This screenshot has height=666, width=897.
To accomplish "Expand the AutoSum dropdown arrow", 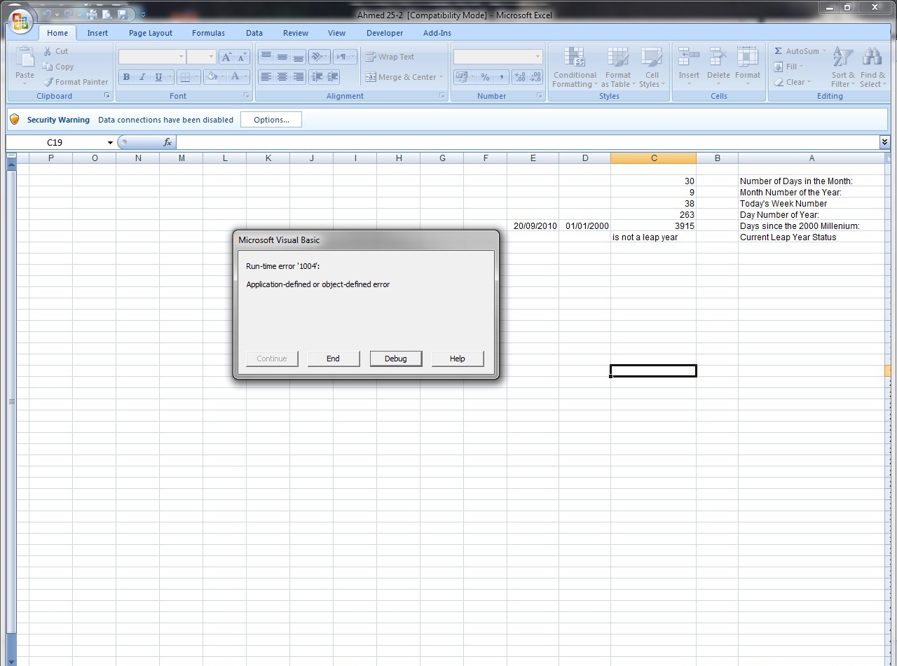I will tap(824, 51).
